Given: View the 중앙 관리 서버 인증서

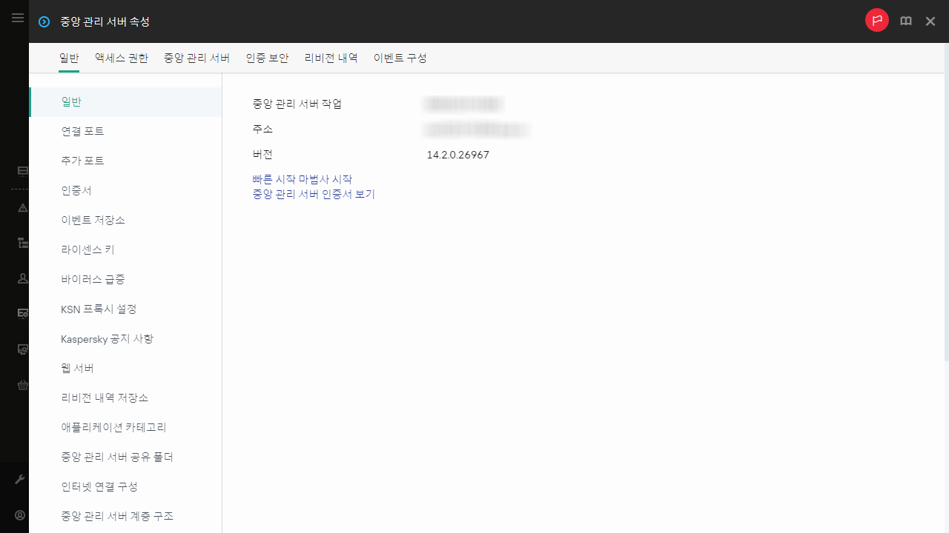Looking at the screenshot, I should pyautogui.click(x=314, y=194).
